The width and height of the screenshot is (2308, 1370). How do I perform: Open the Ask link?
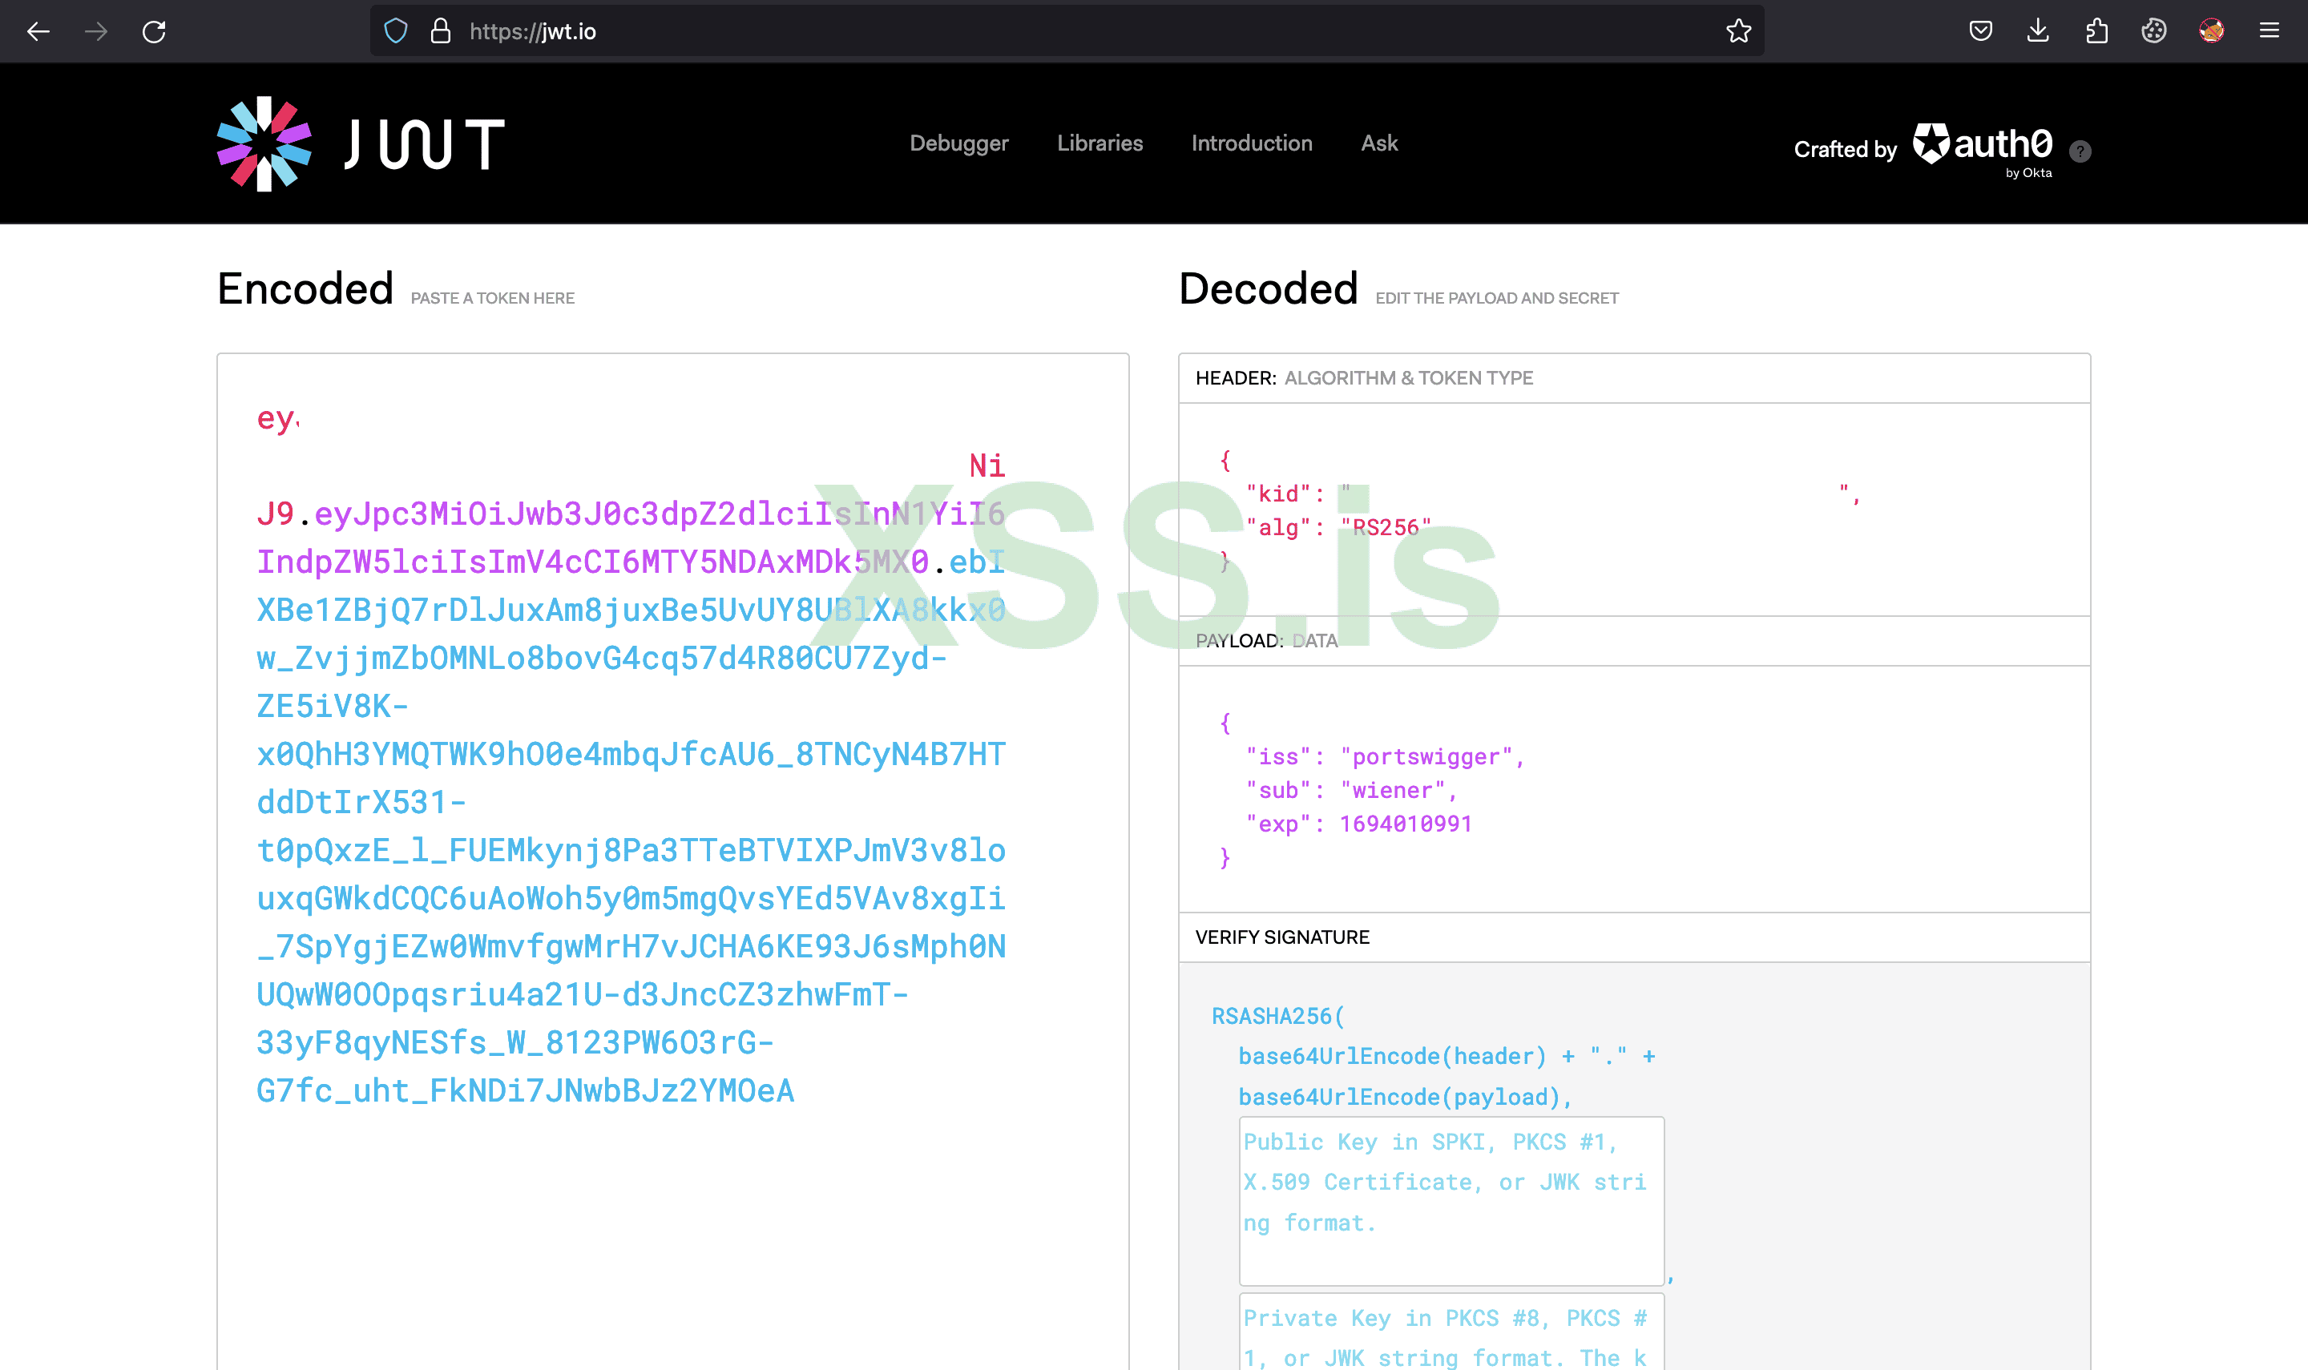pos(1379,143)
